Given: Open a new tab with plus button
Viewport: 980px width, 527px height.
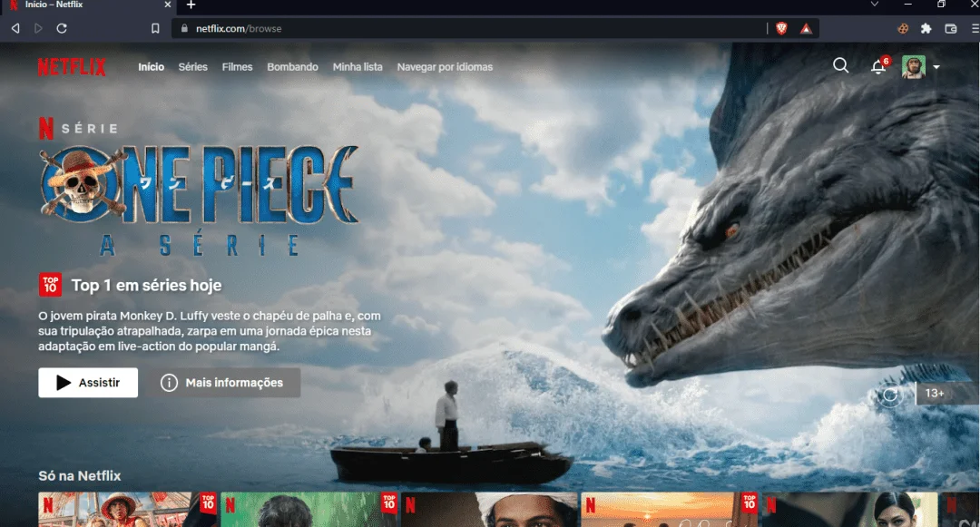Looking at the screenshot, I should click(x=191, y=5).
